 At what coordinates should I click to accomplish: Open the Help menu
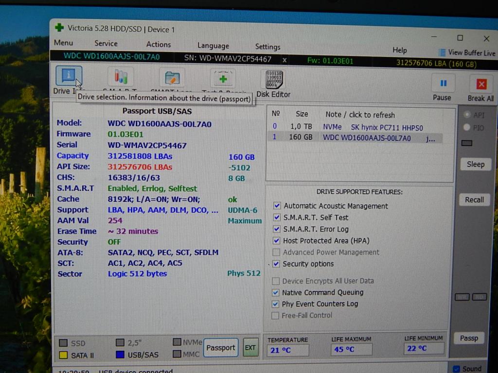(400, 50)
